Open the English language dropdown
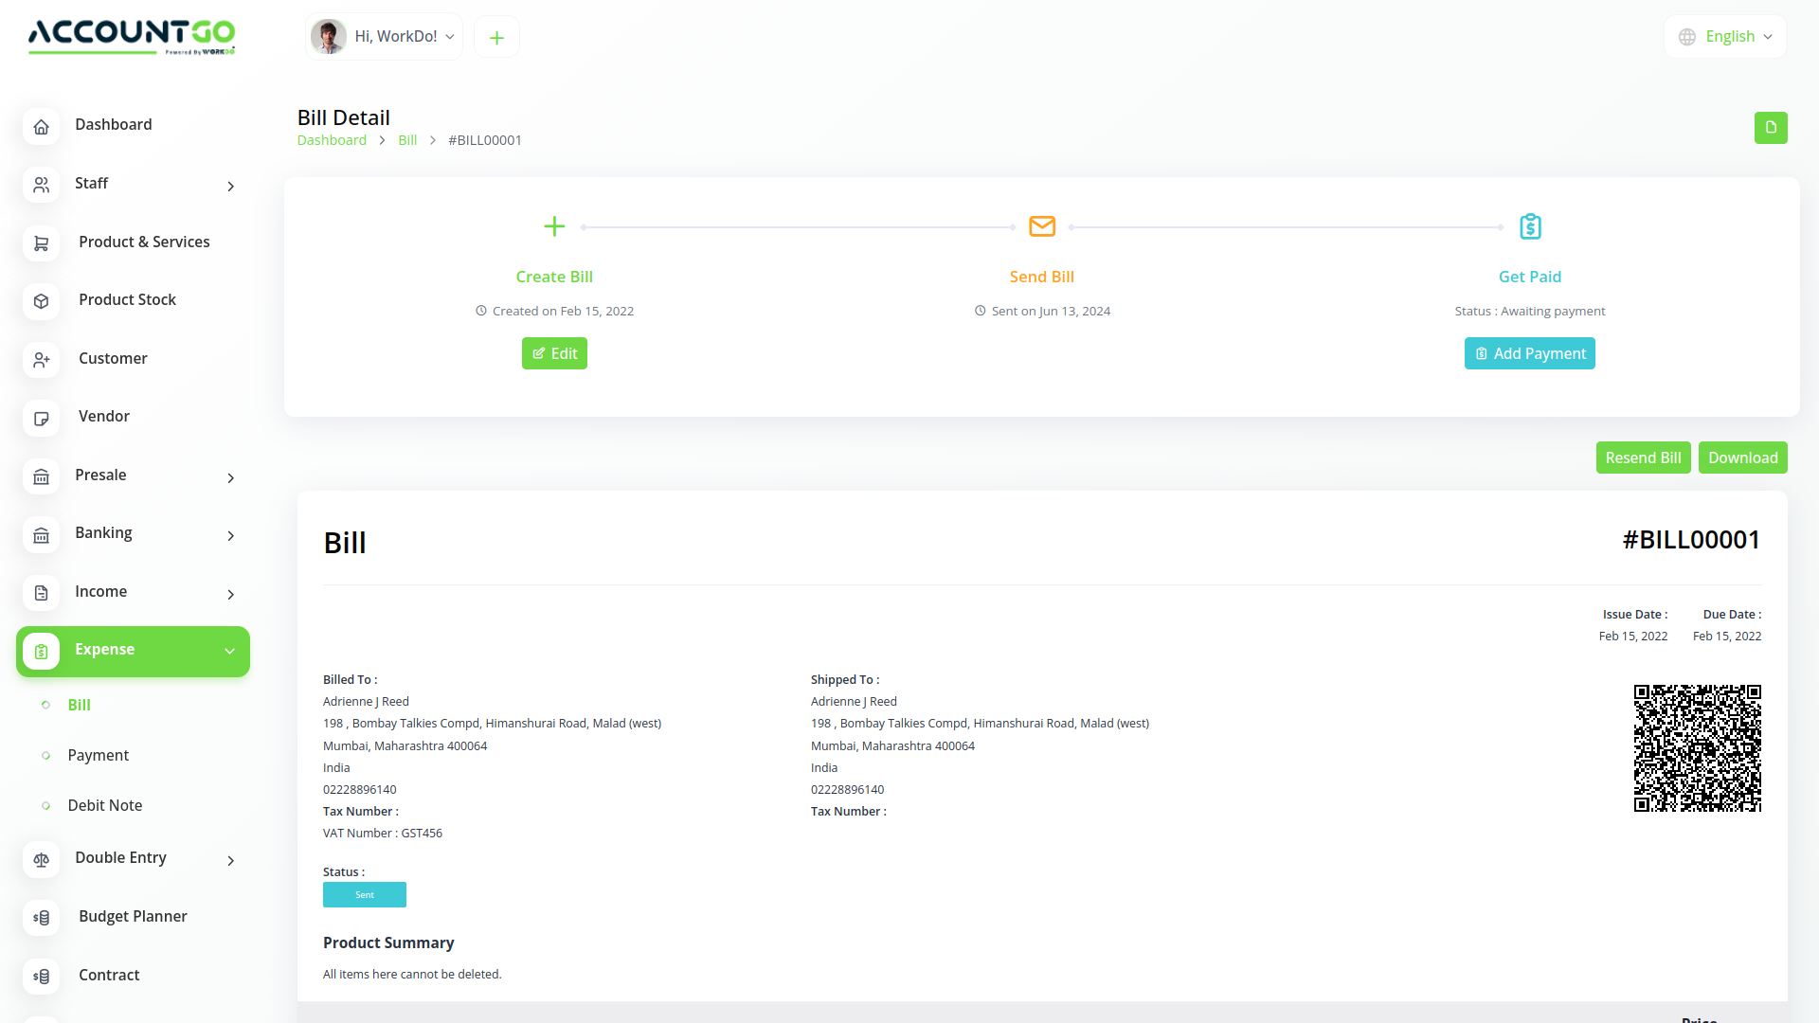The width and height of the screenshot is (1819, 1023). coord(1725,37)
